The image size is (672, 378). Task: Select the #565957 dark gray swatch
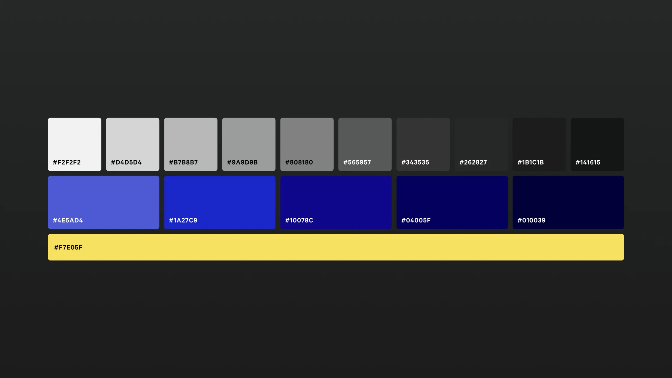tap(365, 141)
